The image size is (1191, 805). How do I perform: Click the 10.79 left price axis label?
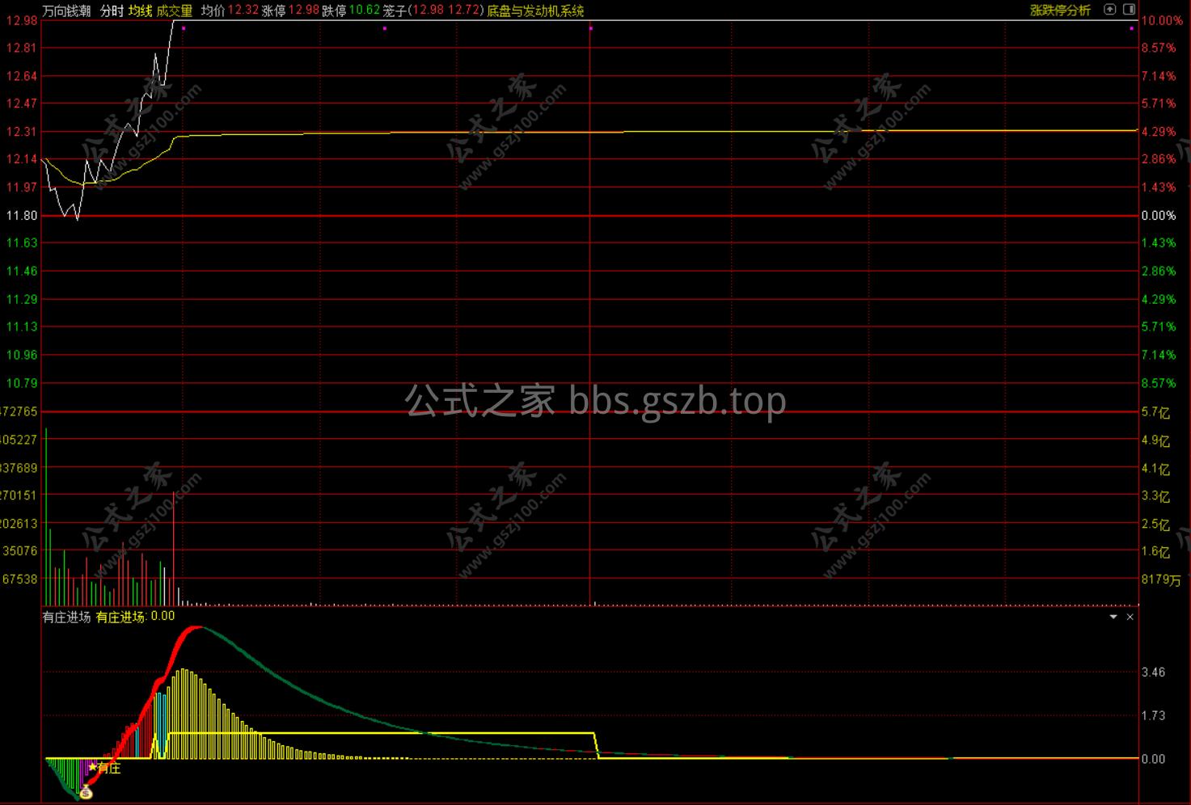point(22,383)
